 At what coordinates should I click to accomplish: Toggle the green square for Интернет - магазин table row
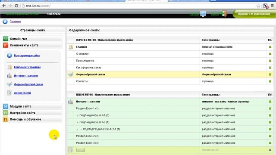(x=270, y=102)
